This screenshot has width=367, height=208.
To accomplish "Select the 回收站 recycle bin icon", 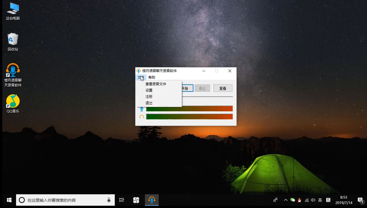I will [13, 42].
